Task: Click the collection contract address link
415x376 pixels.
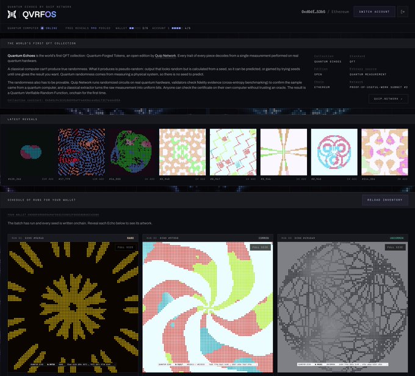Action: 64,100
